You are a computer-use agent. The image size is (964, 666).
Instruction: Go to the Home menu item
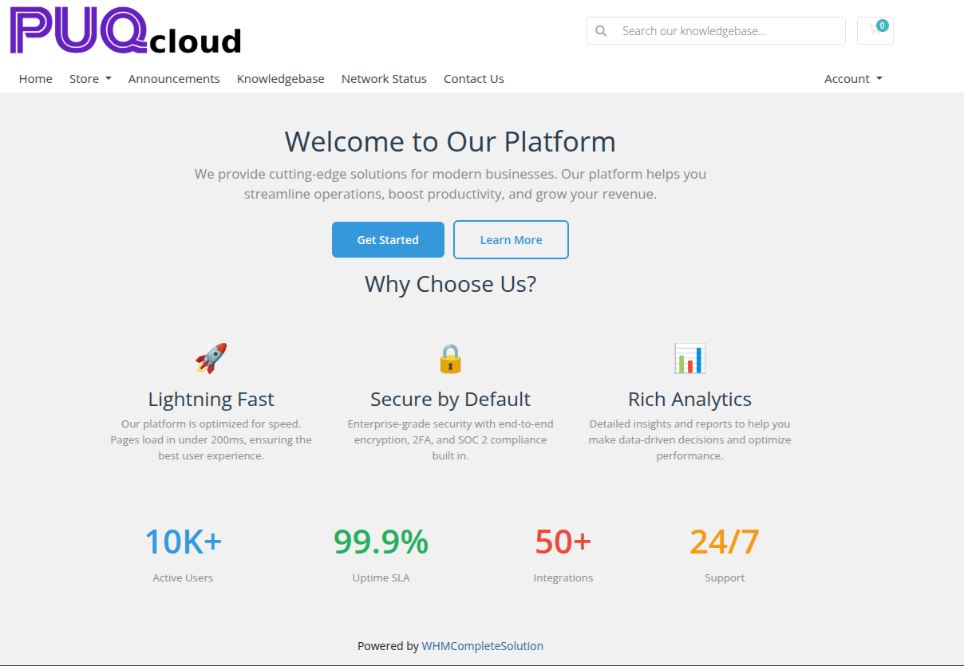pos(36,79)
